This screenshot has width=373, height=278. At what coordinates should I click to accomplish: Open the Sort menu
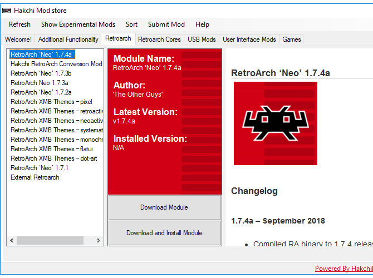pos(131,24)
